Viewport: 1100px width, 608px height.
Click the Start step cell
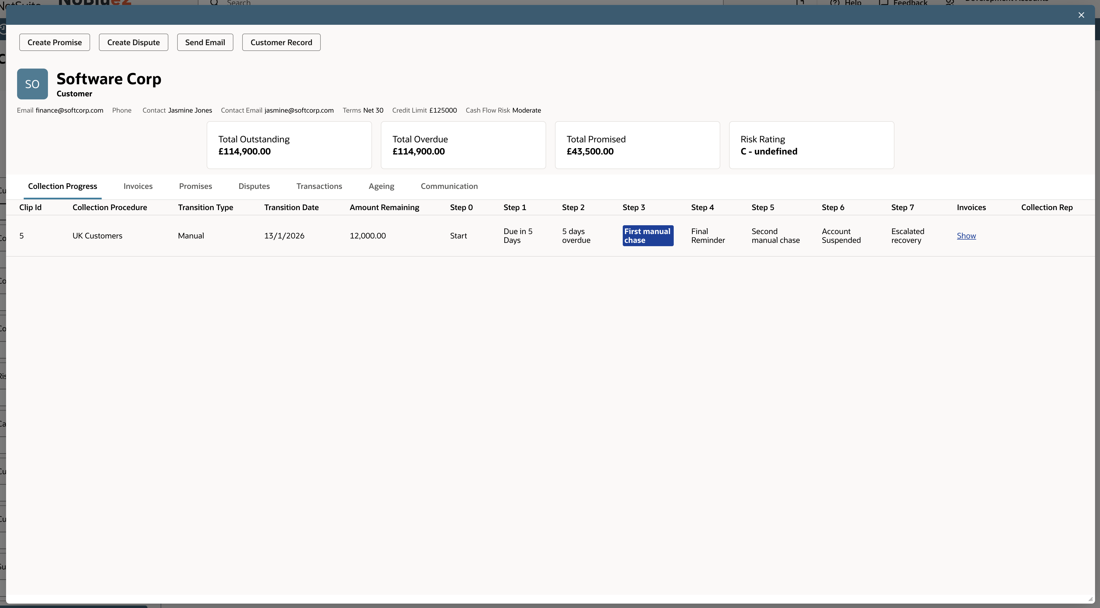(x=458, y=235)
